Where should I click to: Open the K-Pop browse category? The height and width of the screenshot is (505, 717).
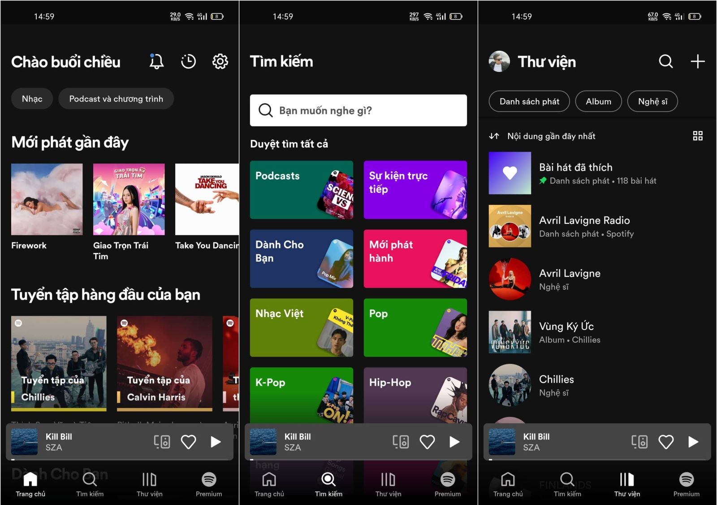click(x=302, y=396)
